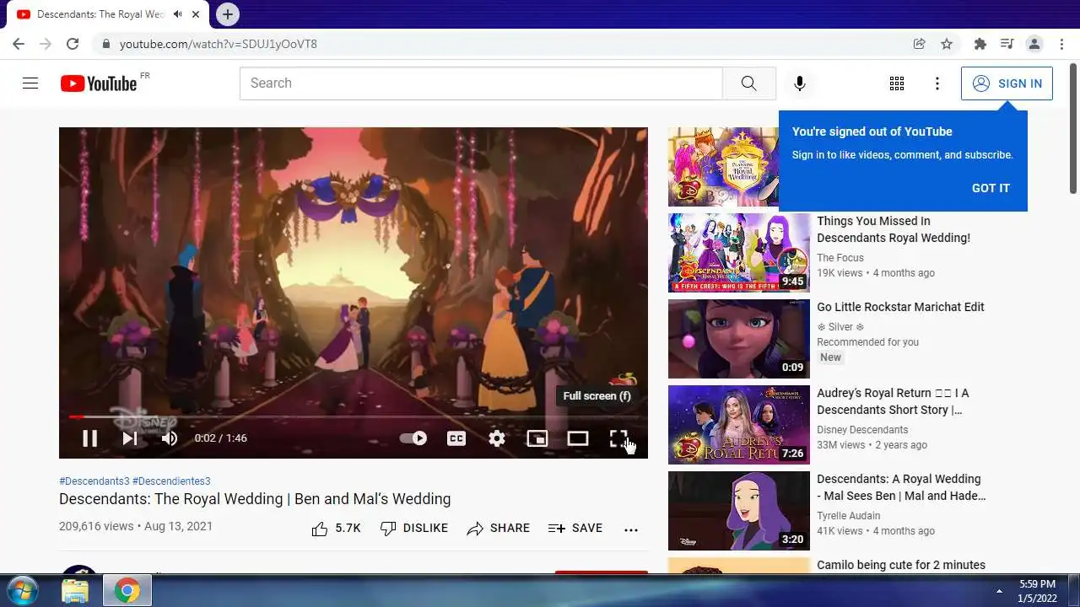The height and width of the screenshot is (607, 1080).
Task: Visit Tyrelle Audain channel name
Action: 849,516
